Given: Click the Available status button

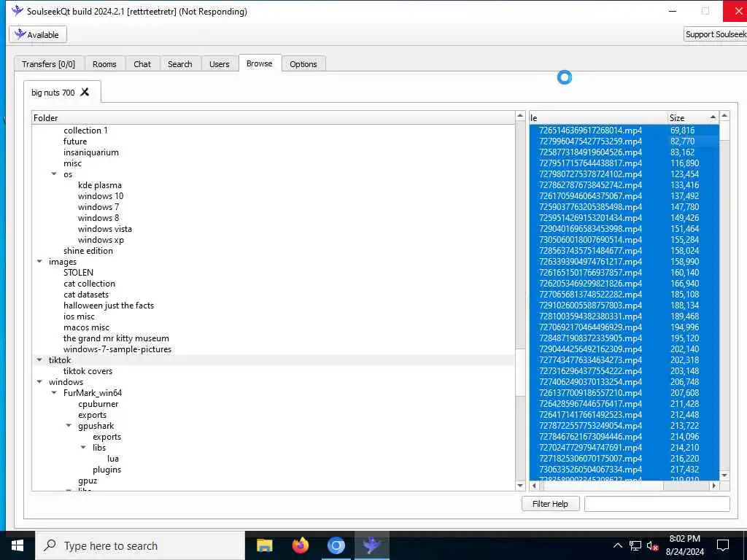Looking at the screenshot, I should [38, 34].
